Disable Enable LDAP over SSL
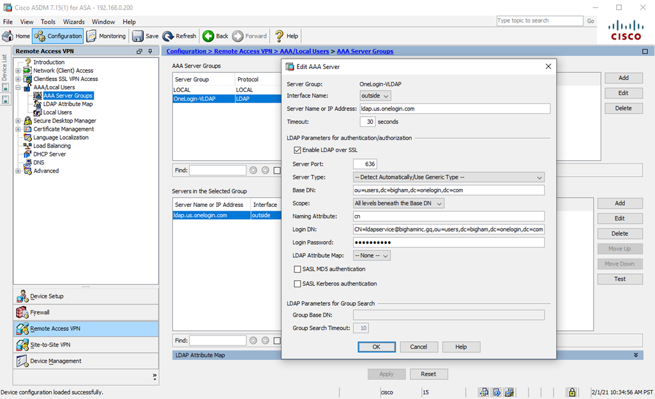Viewport: 655px width, 399px height. pyautogui.click(x=297, y=149)
